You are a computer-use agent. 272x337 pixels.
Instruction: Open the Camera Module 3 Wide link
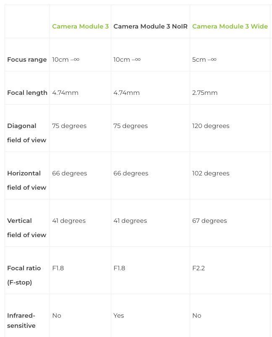pos(230,26)
